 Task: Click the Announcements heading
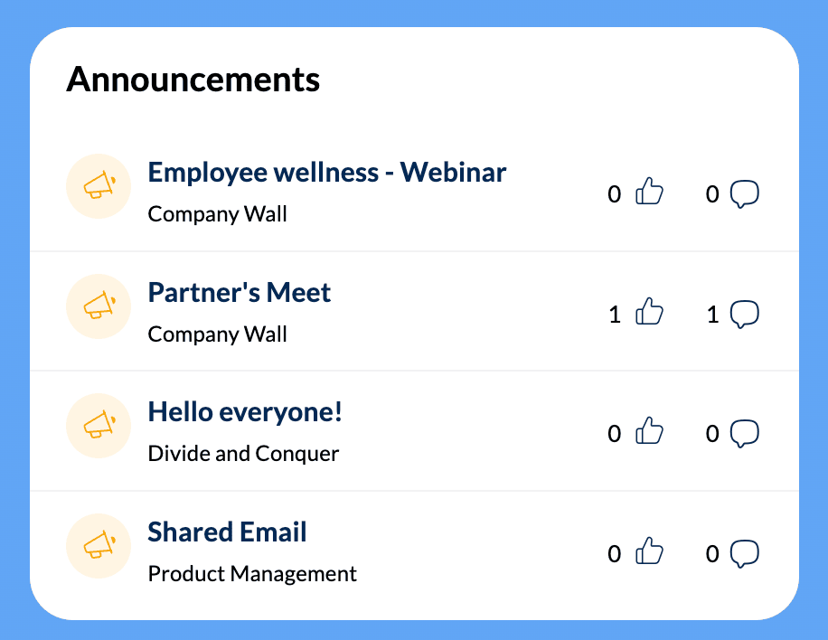pos(193,80)
